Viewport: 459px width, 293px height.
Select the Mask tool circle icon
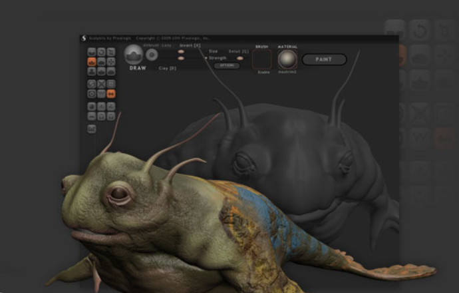[x=92, y=94]
